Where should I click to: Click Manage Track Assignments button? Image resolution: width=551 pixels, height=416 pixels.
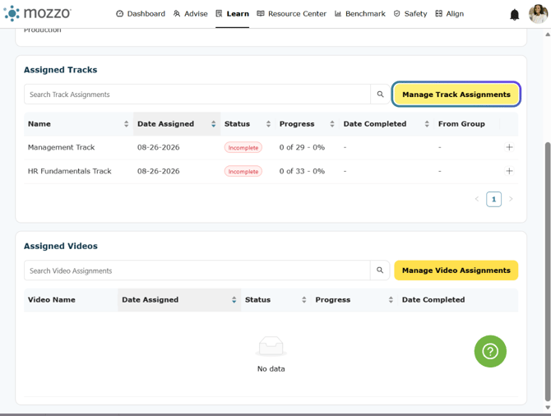pyautogui.click(x=456, y=95)
